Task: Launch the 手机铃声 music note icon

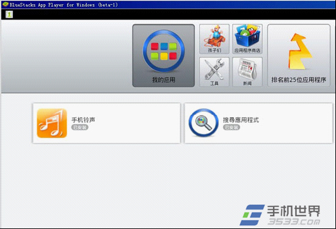Action: 52,123
